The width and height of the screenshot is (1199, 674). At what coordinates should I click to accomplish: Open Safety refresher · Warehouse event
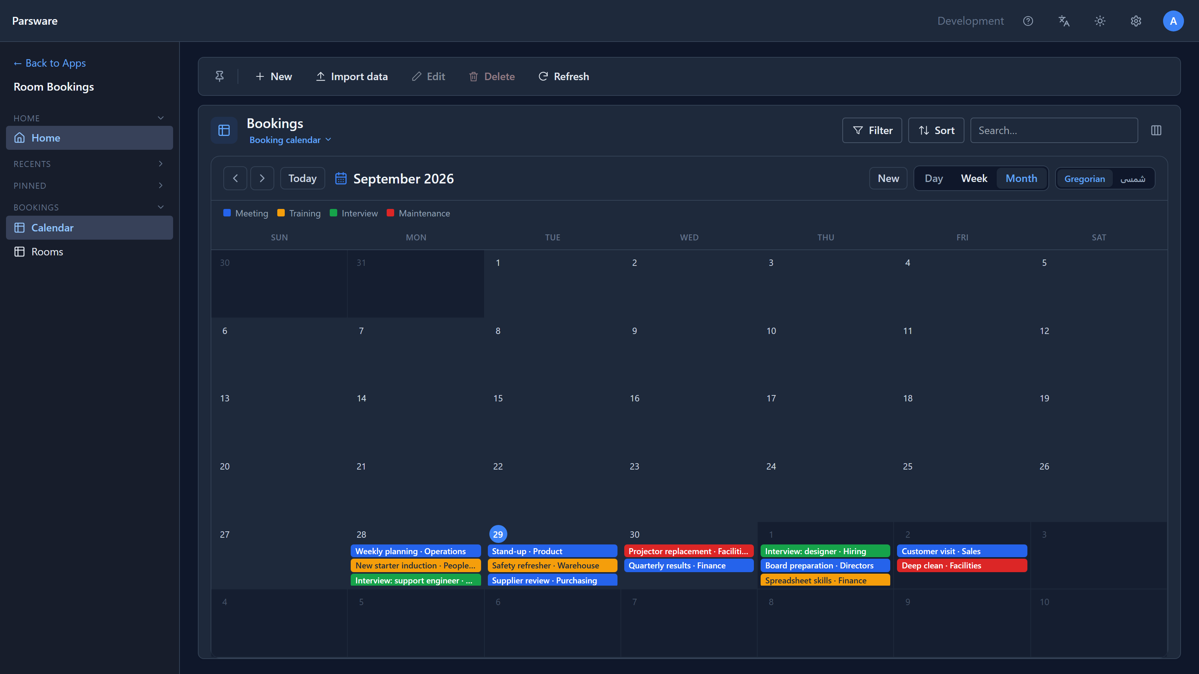[x=553, y=566]
